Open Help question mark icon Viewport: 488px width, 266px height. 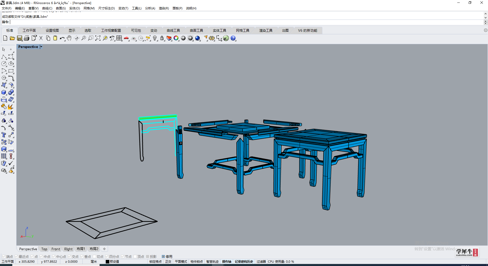[x=233, y=38]
